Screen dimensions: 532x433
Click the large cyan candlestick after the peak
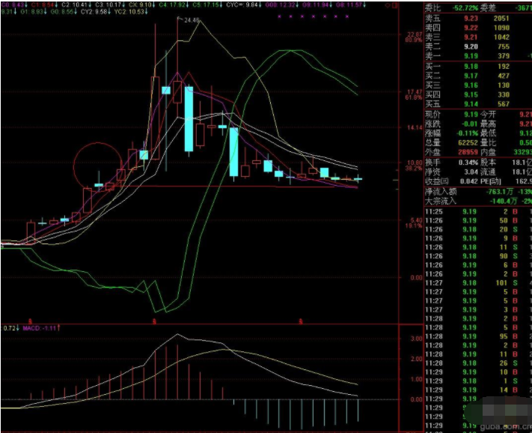(x=189, y=118)
